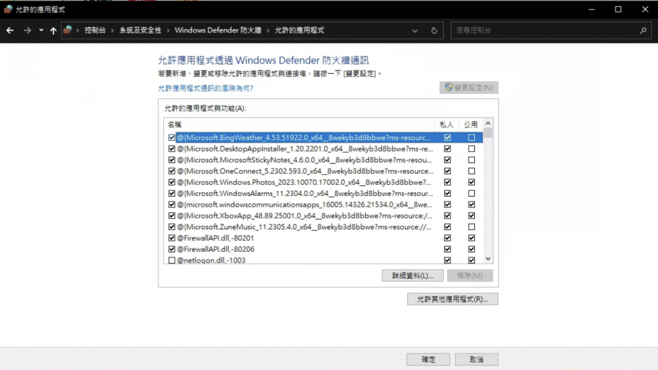Expand chevron after Windows Defender 防火牆
Screen dimensions: 658x370
point(268,30)
